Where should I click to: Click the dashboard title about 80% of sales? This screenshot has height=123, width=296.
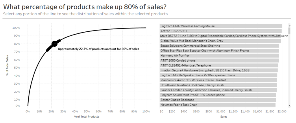(x=85, y=7)
